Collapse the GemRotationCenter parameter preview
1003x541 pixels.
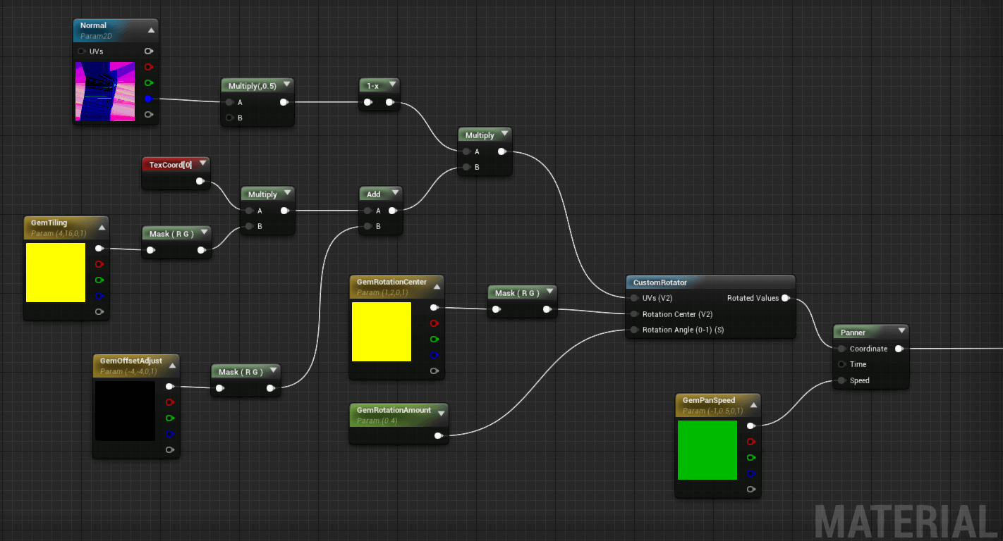pos(438,286)
